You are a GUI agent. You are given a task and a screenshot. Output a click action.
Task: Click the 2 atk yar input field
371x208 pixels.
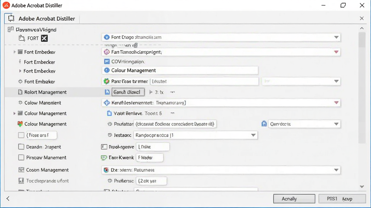(x=151, y=181)
